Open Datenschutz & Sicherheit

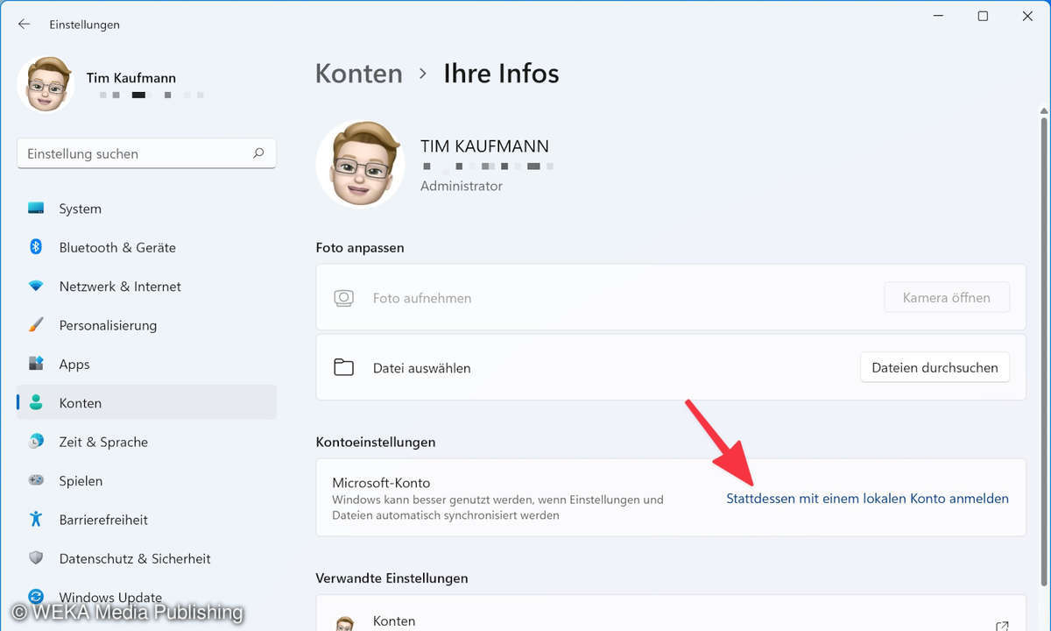click(x=146, y=558)
